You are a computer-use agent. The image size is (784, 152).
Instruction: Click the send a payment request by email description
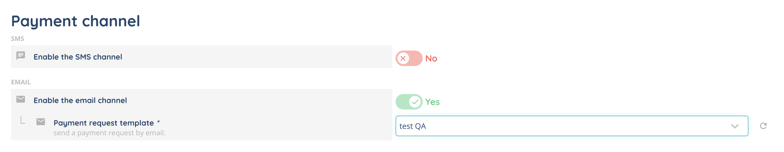pyautogui.click(x=109, y=133)
